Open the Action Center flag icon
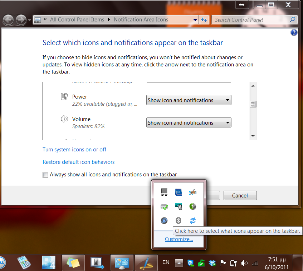303x271 pixels. [223, 263]
